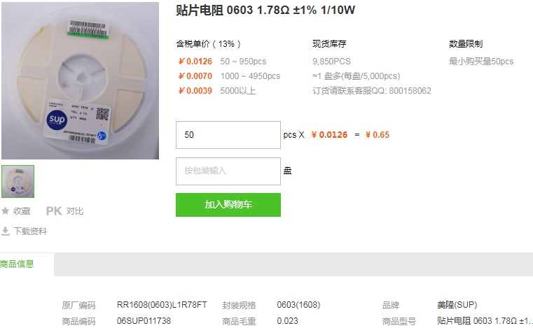Select the ¥0.0039 price tier
This screenshot has width=533, height=328.
pos(195,91)
